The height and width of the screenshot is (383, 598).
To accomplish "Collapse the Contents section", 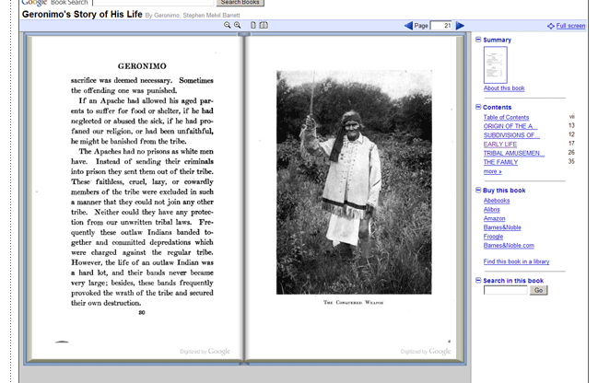I will click(x=478, y=108).
